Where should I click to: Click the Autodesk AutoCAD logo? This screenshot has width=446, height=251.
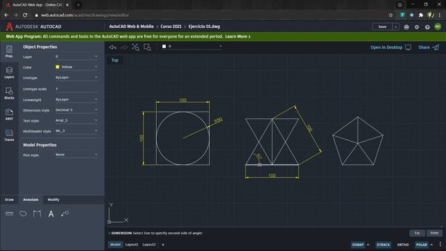[x=33, y=26]
